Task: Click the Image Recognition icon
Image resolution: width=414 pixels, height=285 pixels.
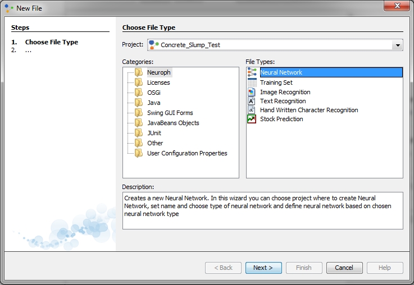Action: [x=252, y=92]
